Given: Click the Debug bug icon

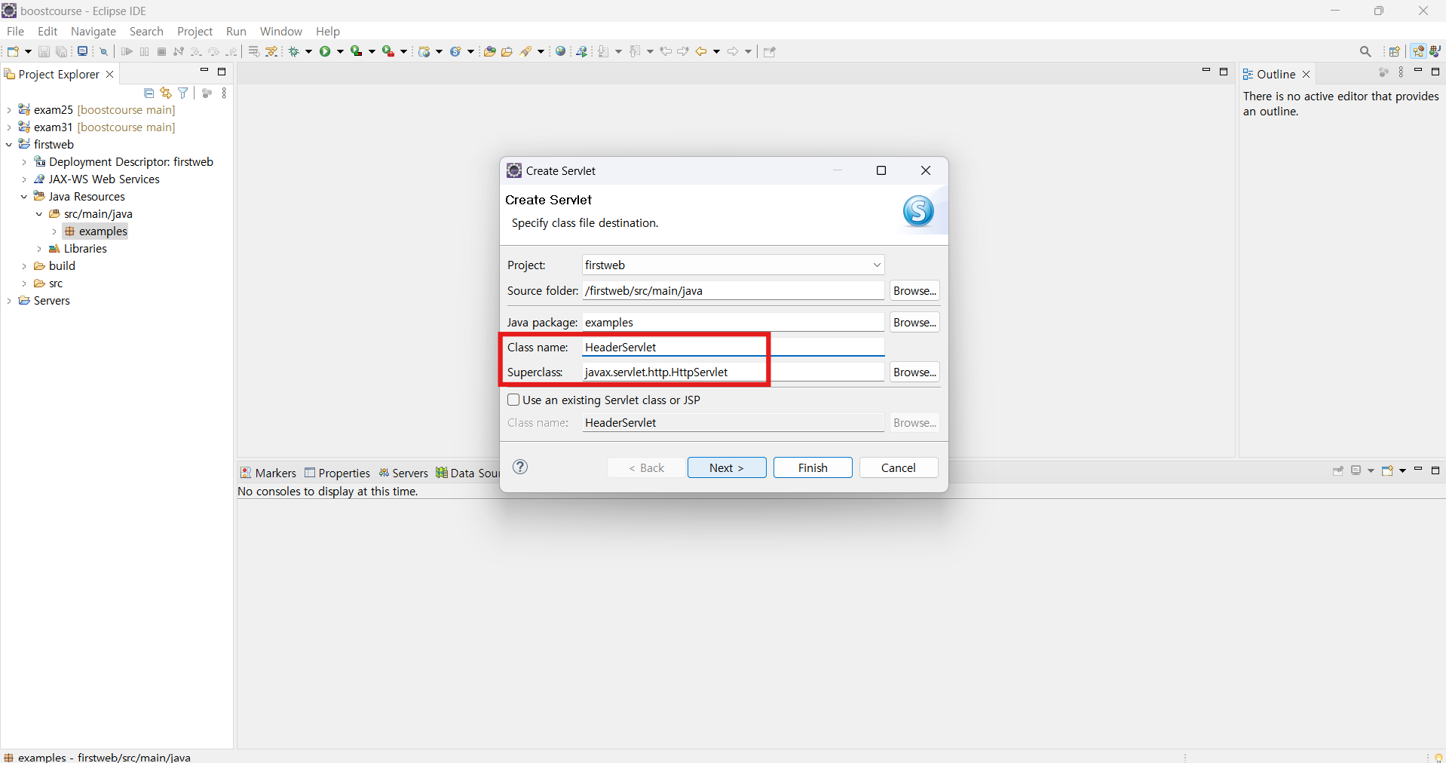Looking at the screenshot, I should (x=294, y=51).
